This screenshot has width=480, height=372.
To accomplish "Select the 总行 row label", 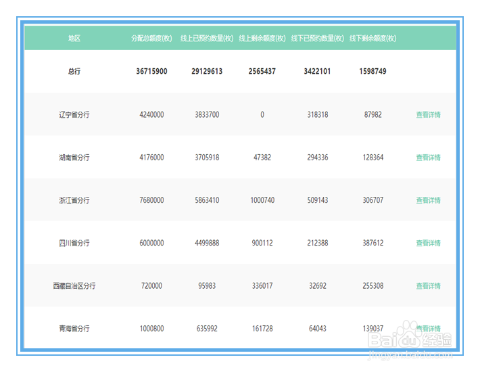I will tap(74, 71).
